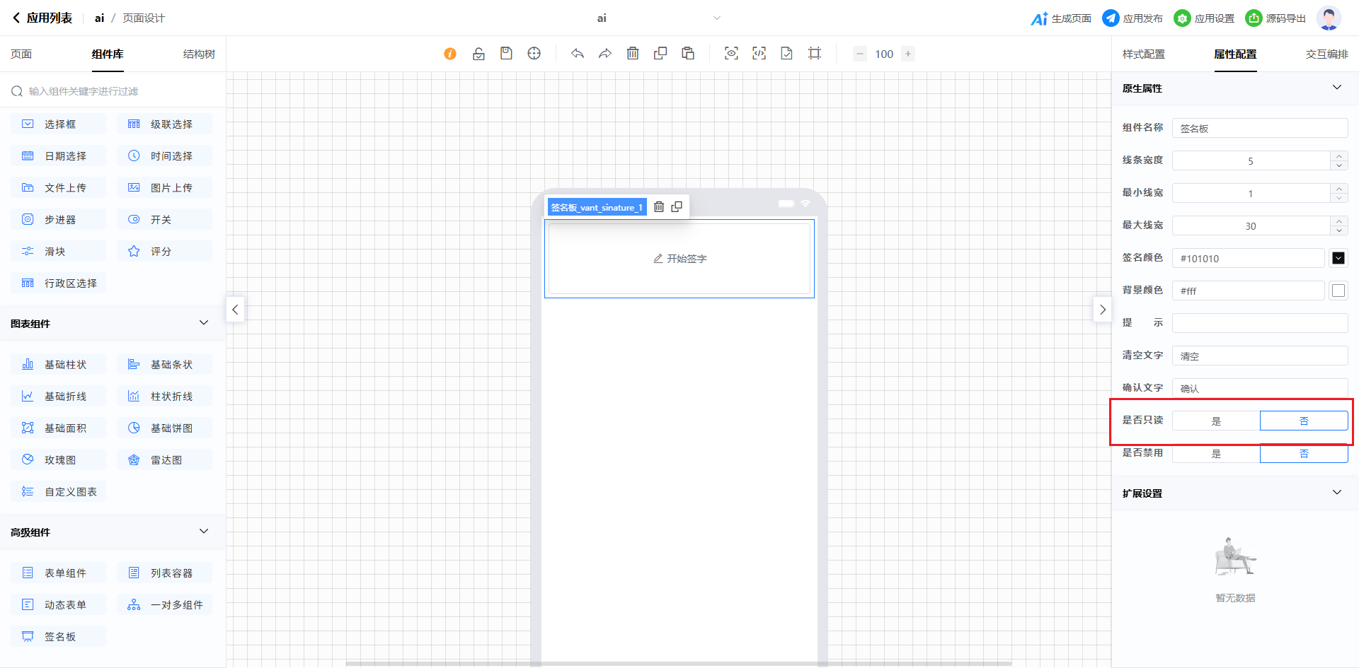Open the 结构树 tab

pos(199,54)
